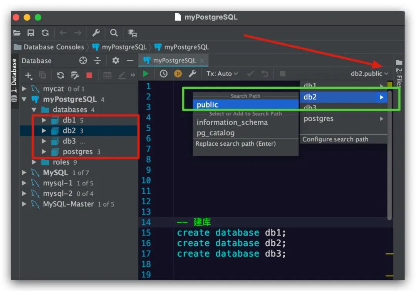Commit transaction with the checkmark icon
Image resolution: width=416 pixels, height=291 pixels.
[x=250, y=74]
